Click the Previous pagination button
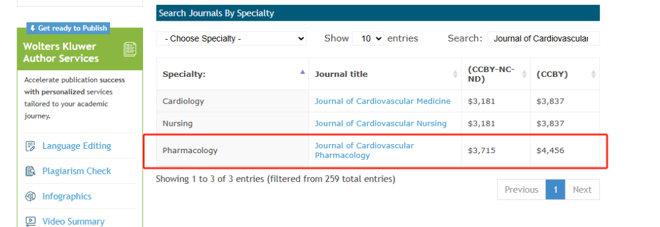The width and height of the screenshot is (660, 227). point(521,190)
